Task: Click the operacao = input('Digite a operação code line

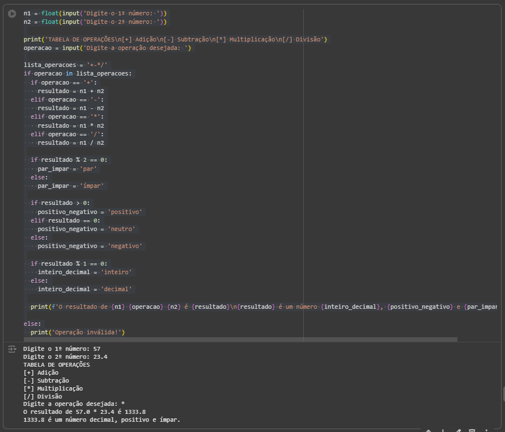Action: [x=107, y=48]
